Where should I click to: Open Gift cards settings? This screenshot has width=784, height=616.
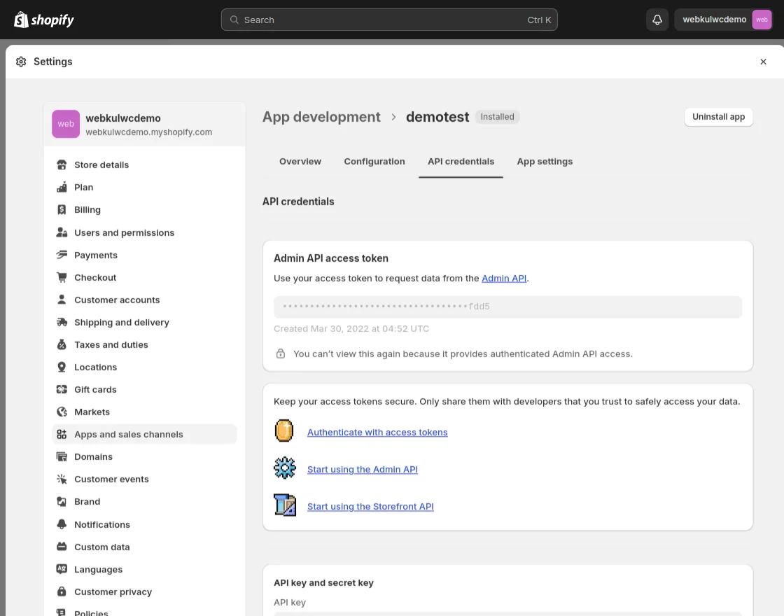[x=144, y=389]
